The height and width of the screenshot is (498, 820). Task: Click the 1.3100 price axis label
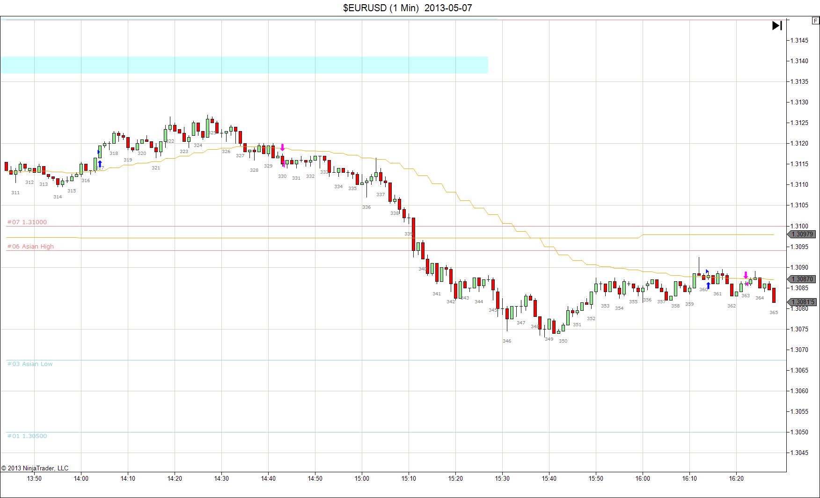[x=799, y=227]
